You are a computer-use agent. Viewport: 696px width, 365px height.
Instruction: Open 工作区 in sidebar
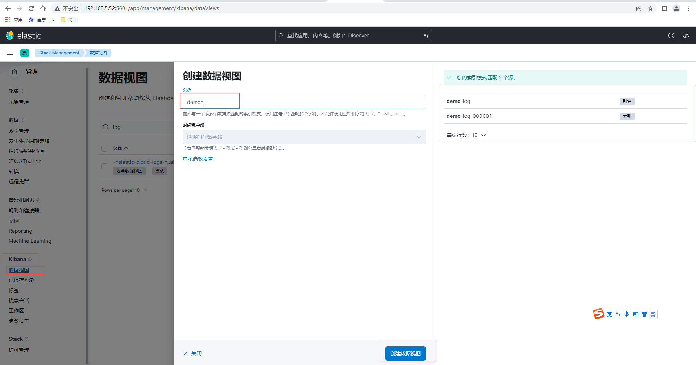(x=16, y=311)
